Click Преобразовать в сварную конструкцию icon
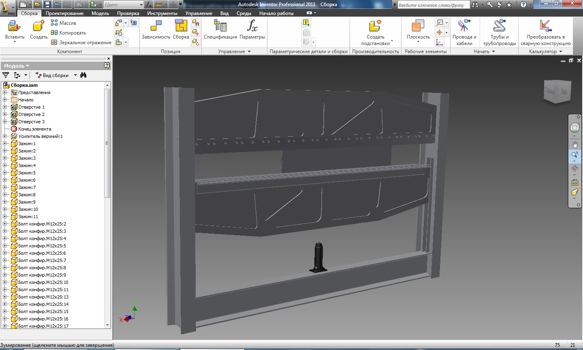Image resolution: width=583 pixels, height=350 pixels. click(x=545, y=26)
